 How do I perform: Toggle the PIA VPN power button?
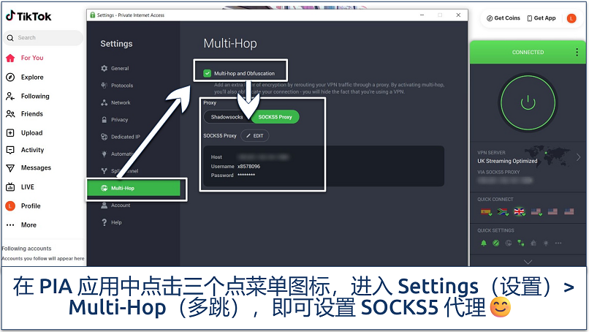click(528, 102)
